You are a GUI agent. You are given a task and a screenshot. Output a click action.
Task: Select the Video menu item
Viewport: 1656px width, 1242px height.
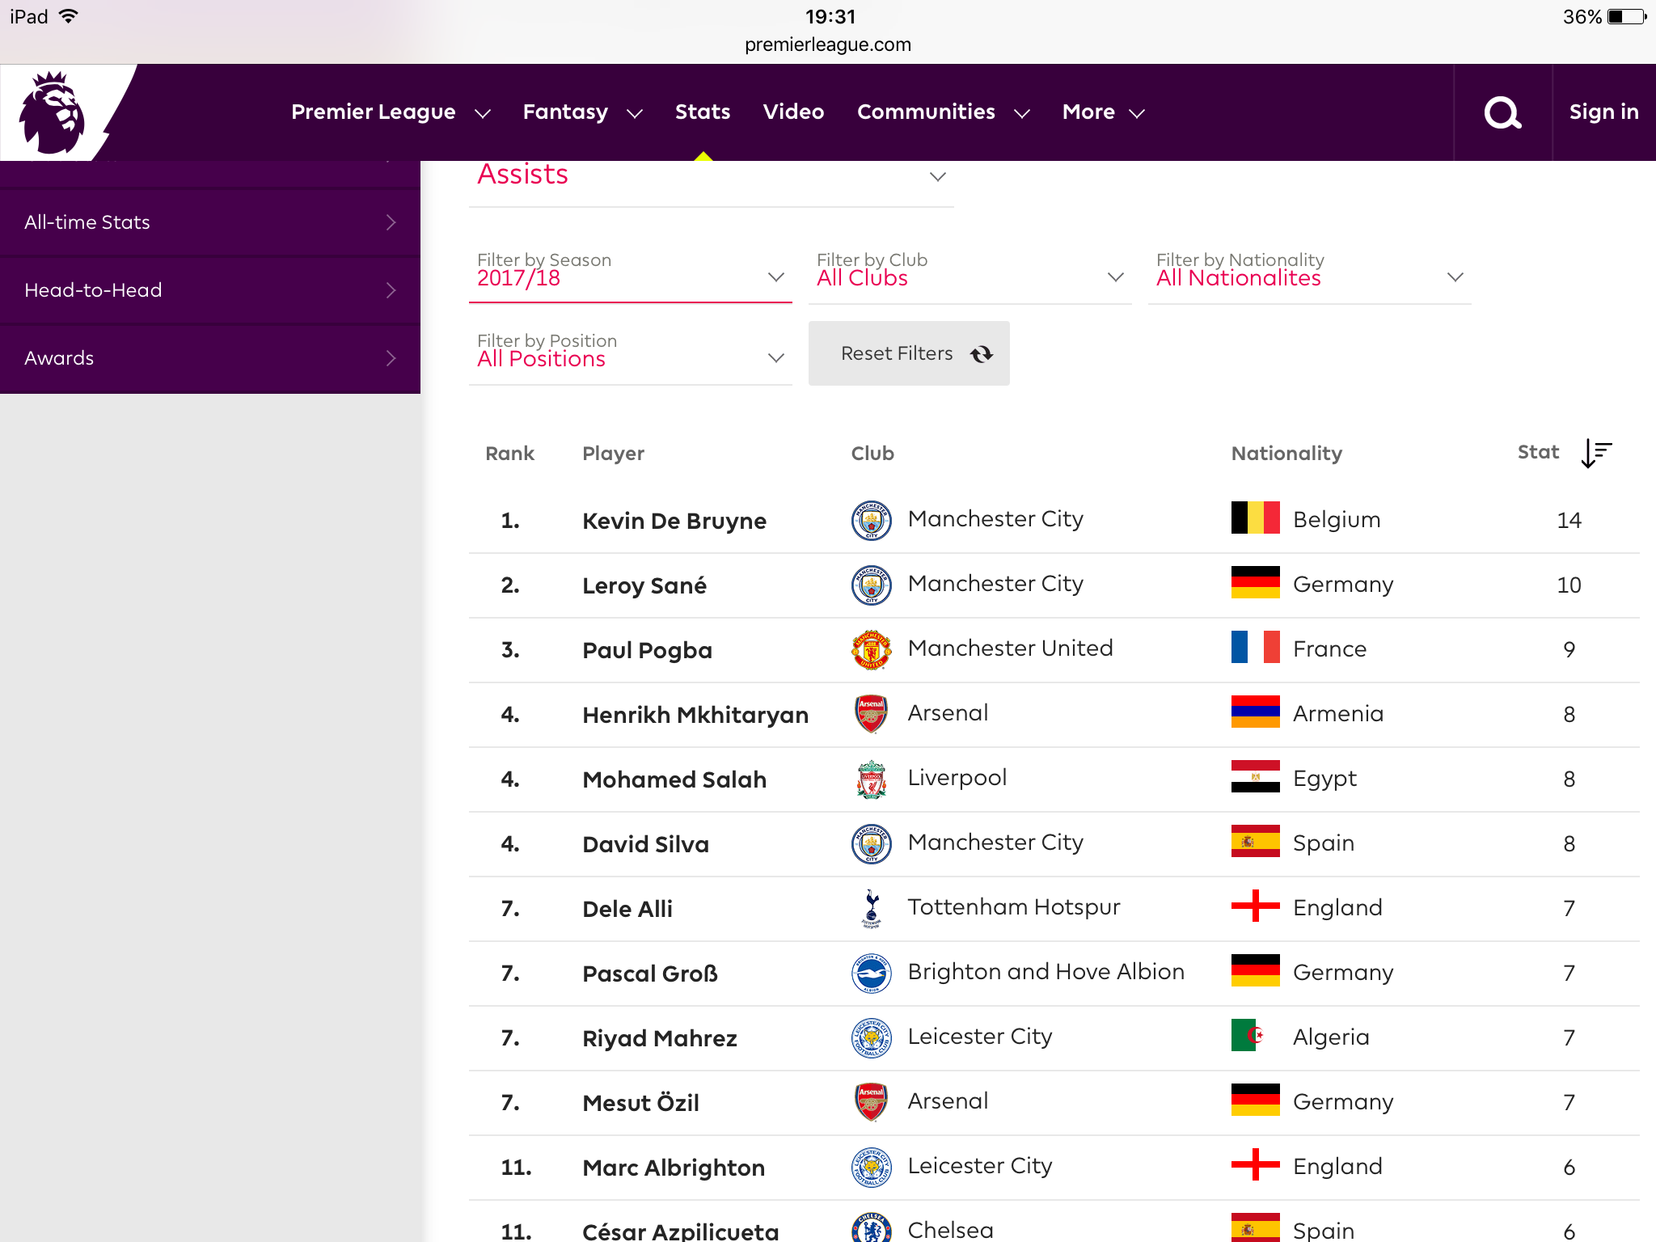(793, 112)
